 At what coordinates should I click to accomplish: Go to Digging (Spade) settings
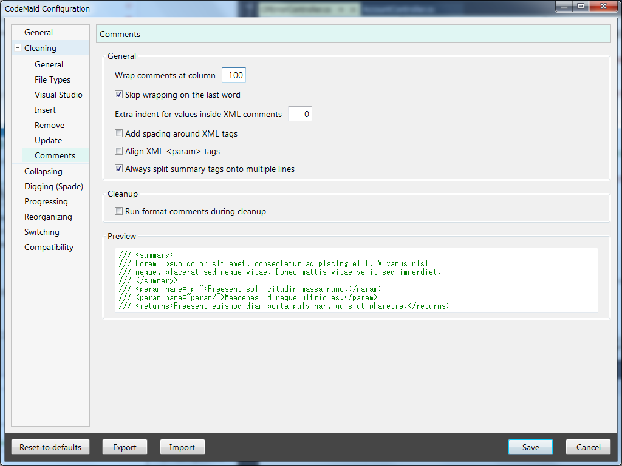[53, 187]
